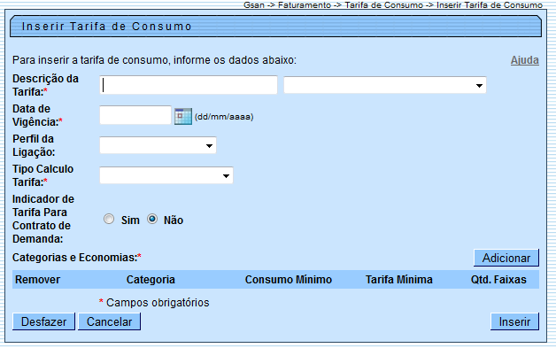Click the Inserir Tarifa de Consumo title
The width and height of the screenshot is (556, 348).
[x=107, y=27]
